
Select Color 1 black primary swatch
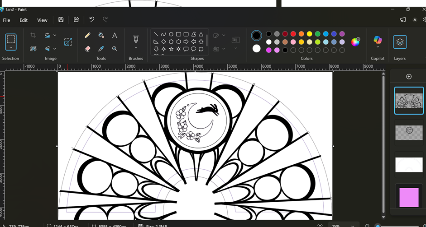coord(257,36)
